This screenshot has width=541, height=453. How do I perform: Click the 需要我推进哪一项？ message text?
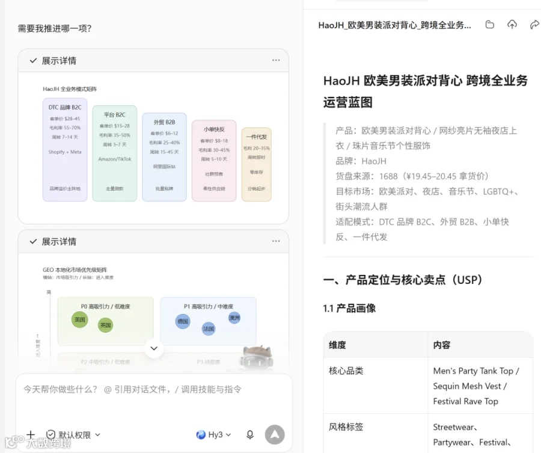tap(55, 28)
